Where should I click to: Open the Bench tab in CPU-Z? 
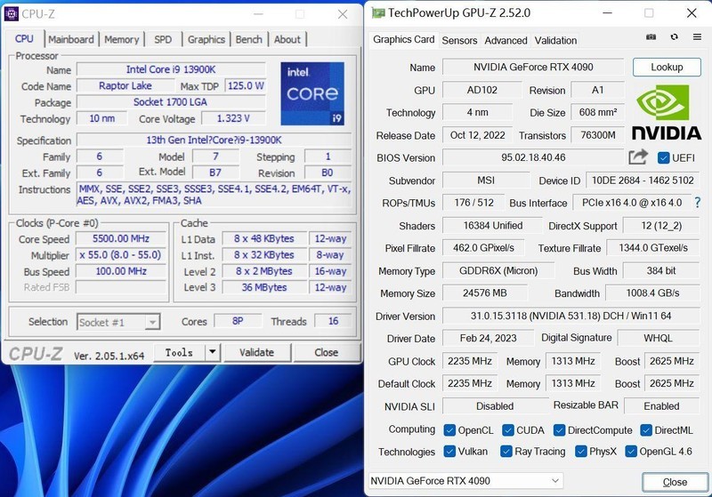tap(248, 39)
